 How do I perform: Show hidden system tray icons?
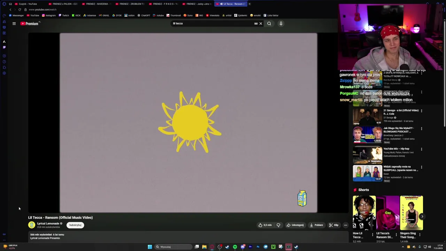tap(403, 247)
